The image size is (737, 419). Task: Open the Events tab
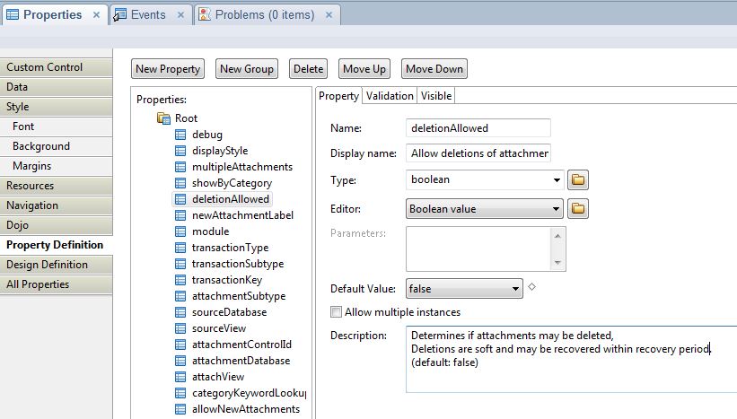147,15
